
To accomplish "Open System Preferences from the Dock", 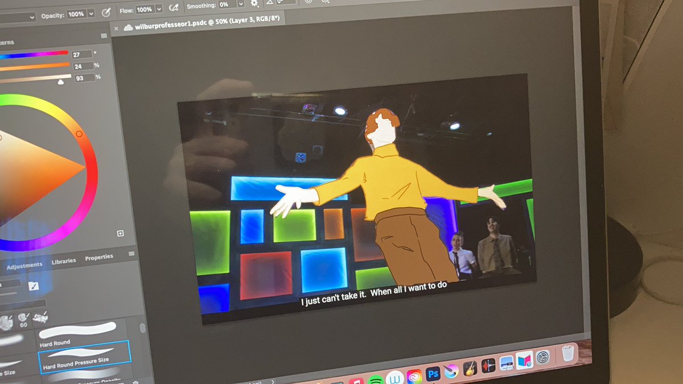I will pyautogui.click(x=543, y=357).
